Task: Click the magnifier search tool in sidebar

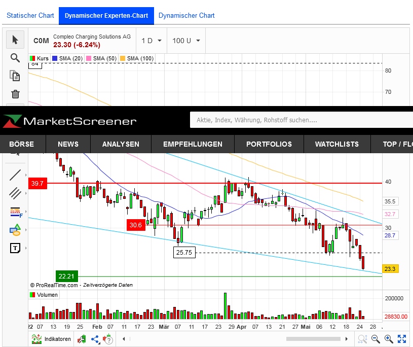Action: tap(15, 58)
